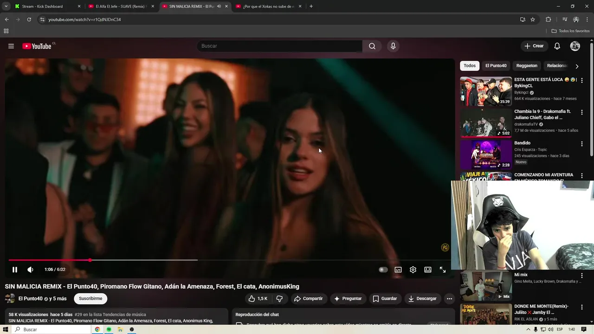Switch to El Alfa El Jefe SUAVE tab

[121, 6]
